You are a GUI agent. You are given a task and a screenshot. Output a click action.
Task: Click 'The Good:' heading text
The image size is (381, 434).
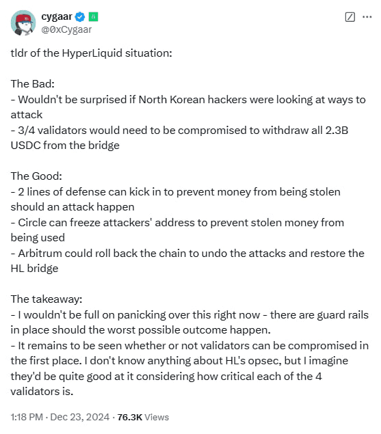pos(36,176)
